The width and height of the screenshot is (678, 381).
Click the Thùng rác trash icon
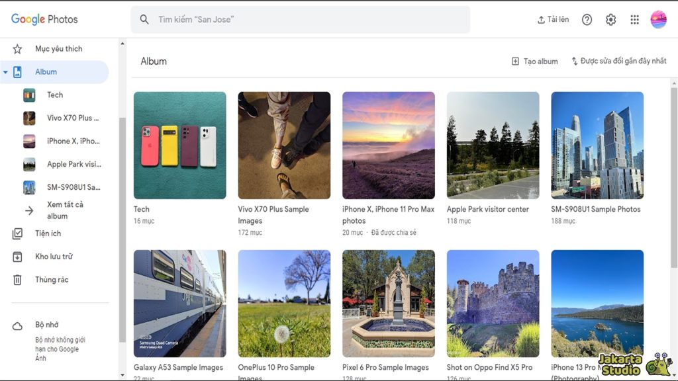coord(17,280)
